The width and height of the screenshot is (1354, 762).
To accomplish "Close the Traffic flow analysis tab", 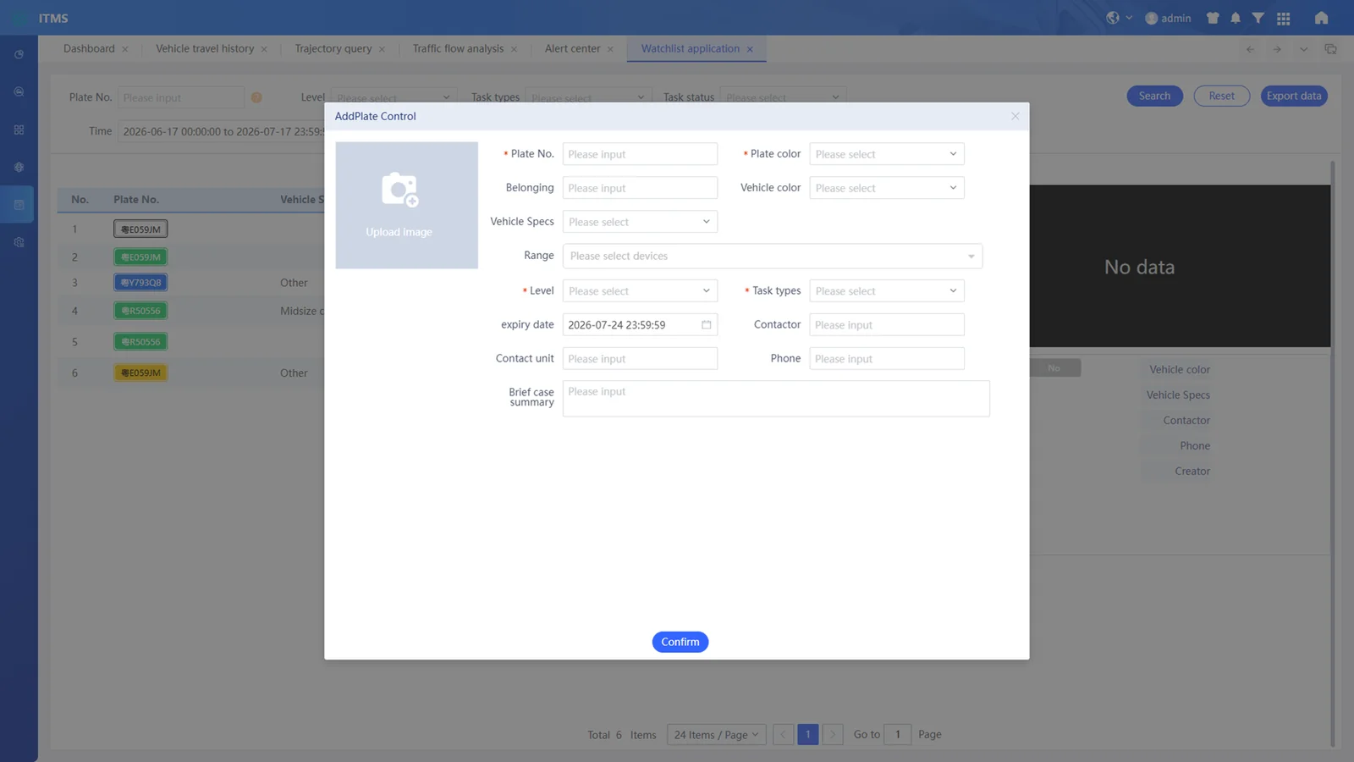I will pyautogui.click(x=514, y=49).
